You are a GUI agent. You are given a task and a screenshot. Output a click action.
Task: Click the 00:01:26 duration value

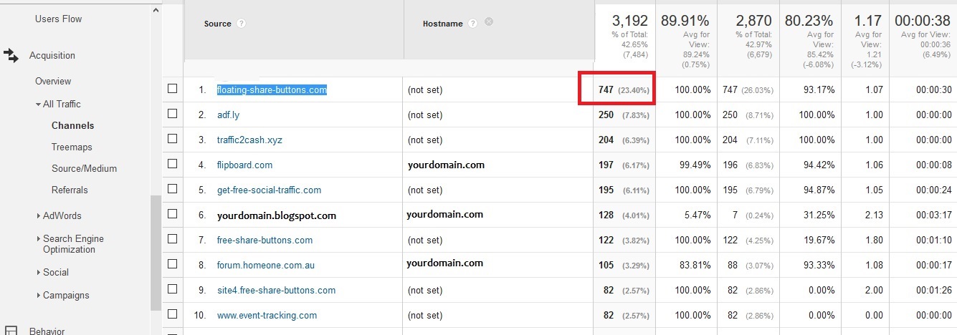[933, 290]
